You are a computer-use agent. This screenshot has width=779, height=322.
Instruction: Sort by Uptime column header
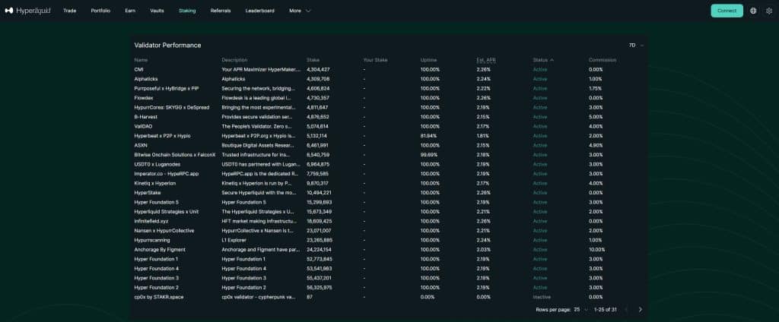pyautogui.click(x=429, y=60)
